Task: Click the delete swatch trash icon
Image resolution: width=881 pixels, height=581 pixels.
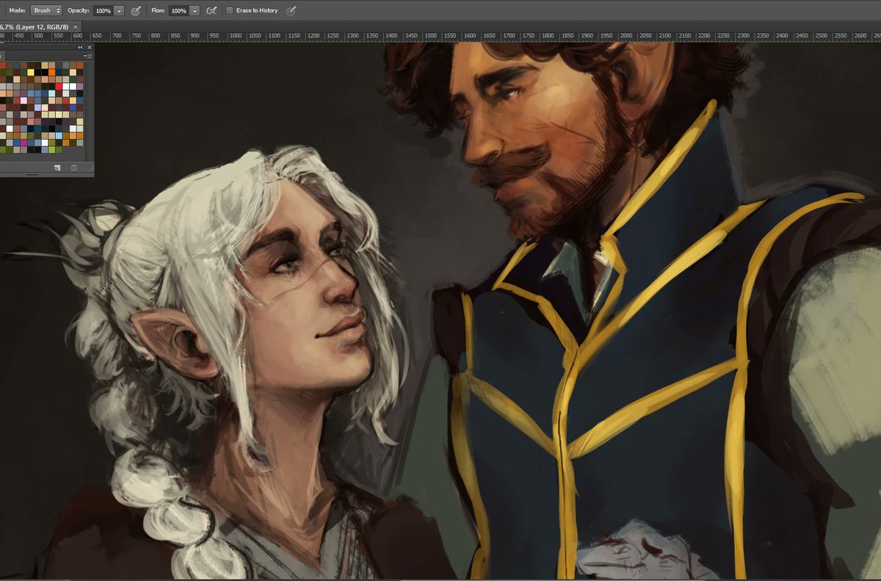Action: click(x=74, y=167)
